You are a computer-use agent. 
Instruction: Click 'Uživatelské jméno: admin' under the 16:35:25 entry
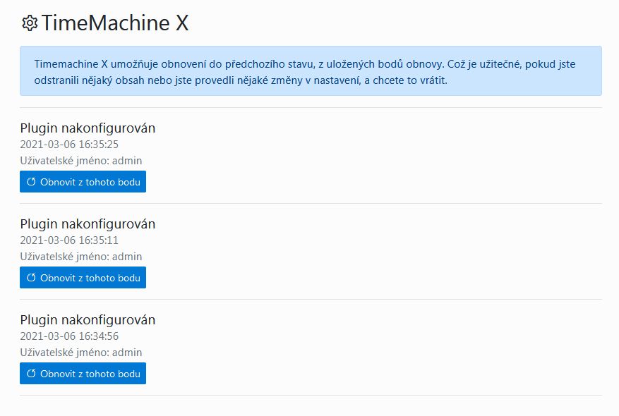coord(81,161)
